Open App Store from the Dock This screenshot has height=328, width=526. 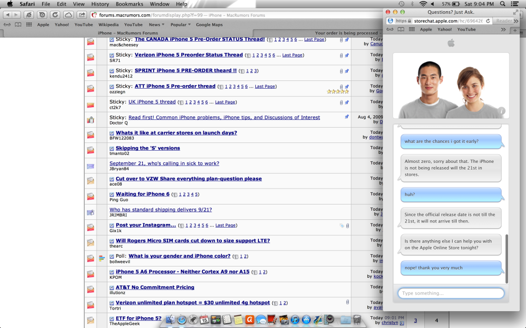coord(306,319)
